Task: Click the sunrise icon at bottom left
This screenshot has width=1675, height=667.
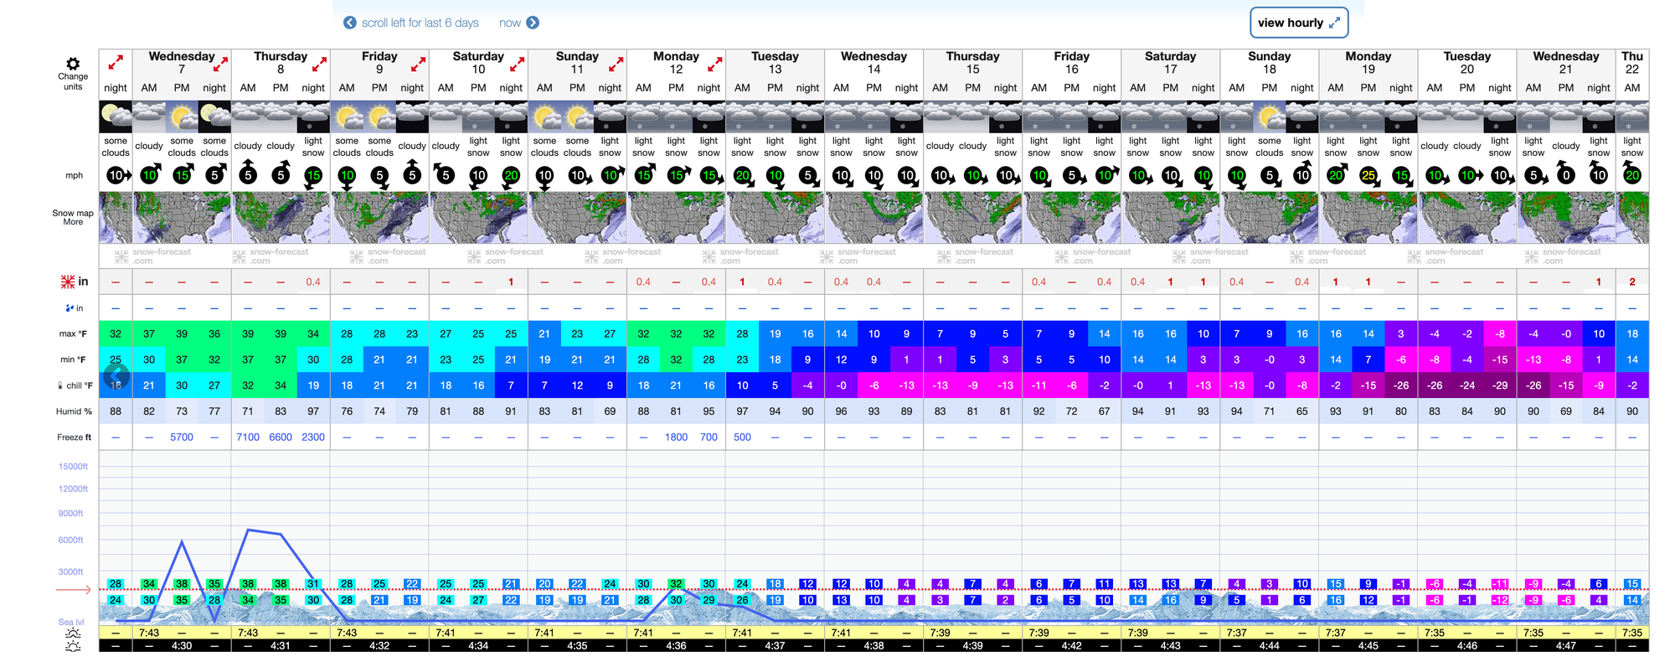Action: pyautogui.click(x=73, y=633)
